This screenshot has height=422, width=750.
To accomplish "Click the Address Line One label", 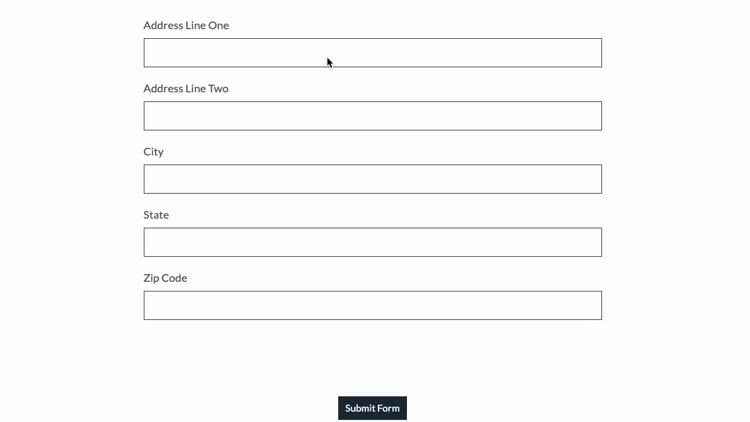I will [186, 25].
